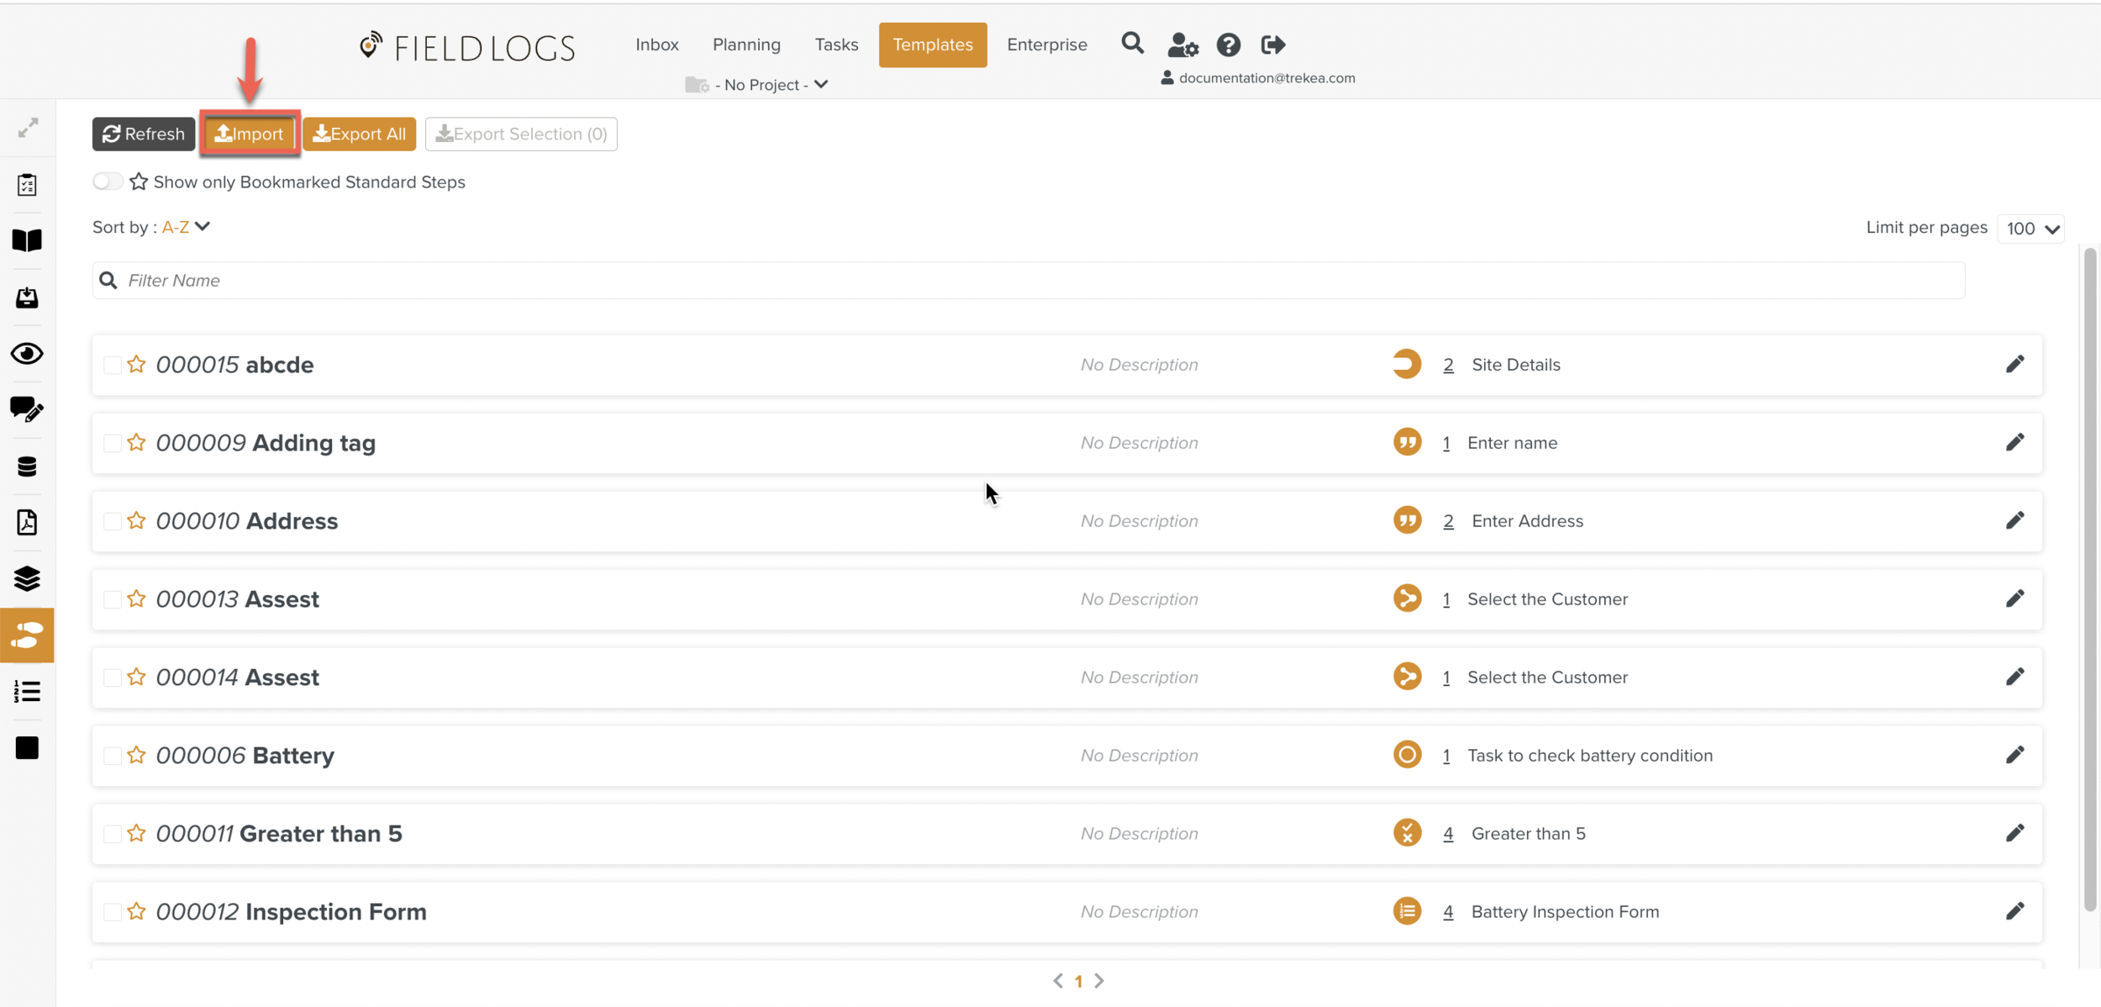Edit the Battery step with pencil icon

2014,755
